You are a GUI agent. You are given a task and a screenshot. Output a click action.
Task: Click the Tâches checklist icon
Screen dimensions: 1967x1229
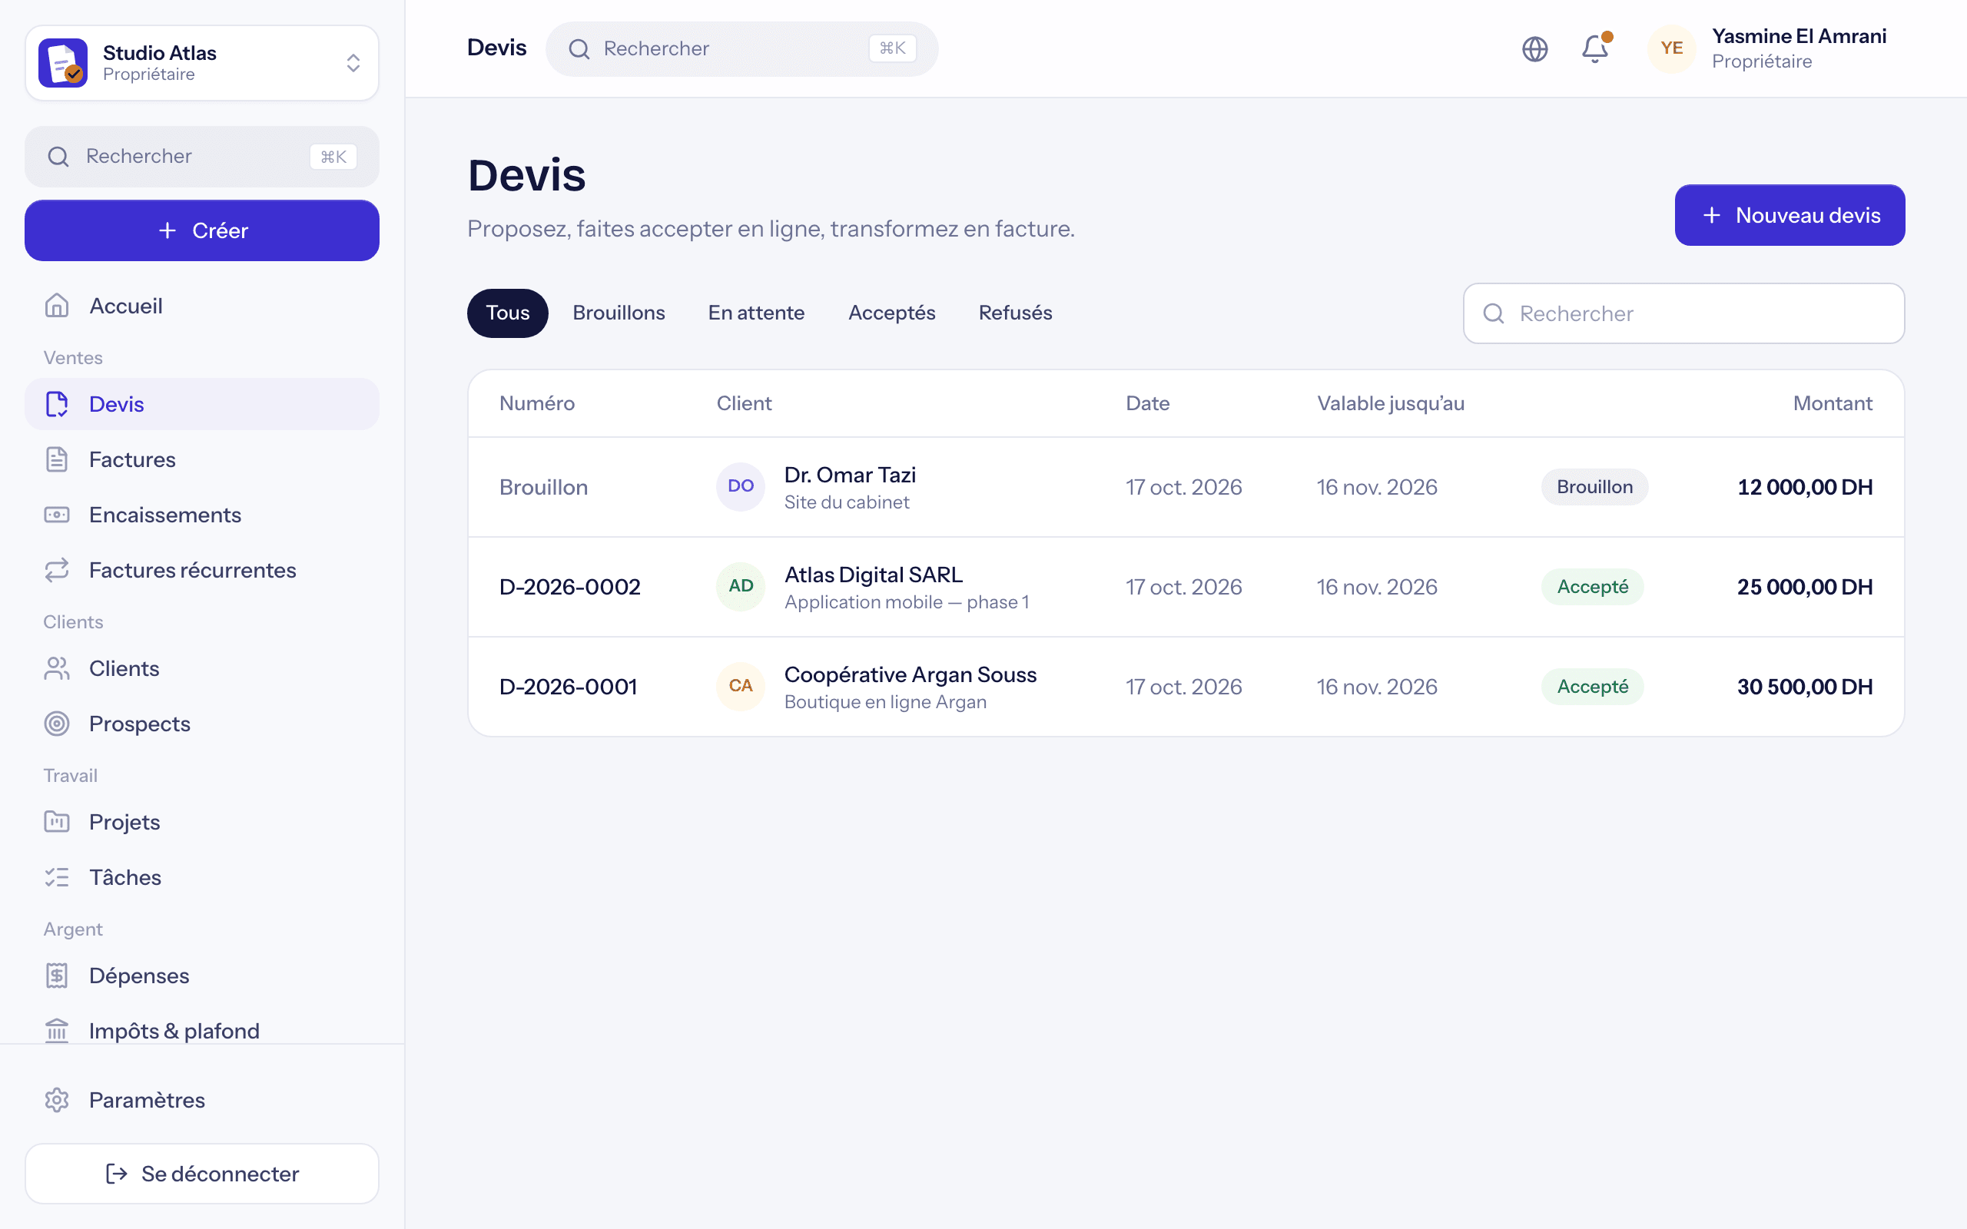(57, 877)
